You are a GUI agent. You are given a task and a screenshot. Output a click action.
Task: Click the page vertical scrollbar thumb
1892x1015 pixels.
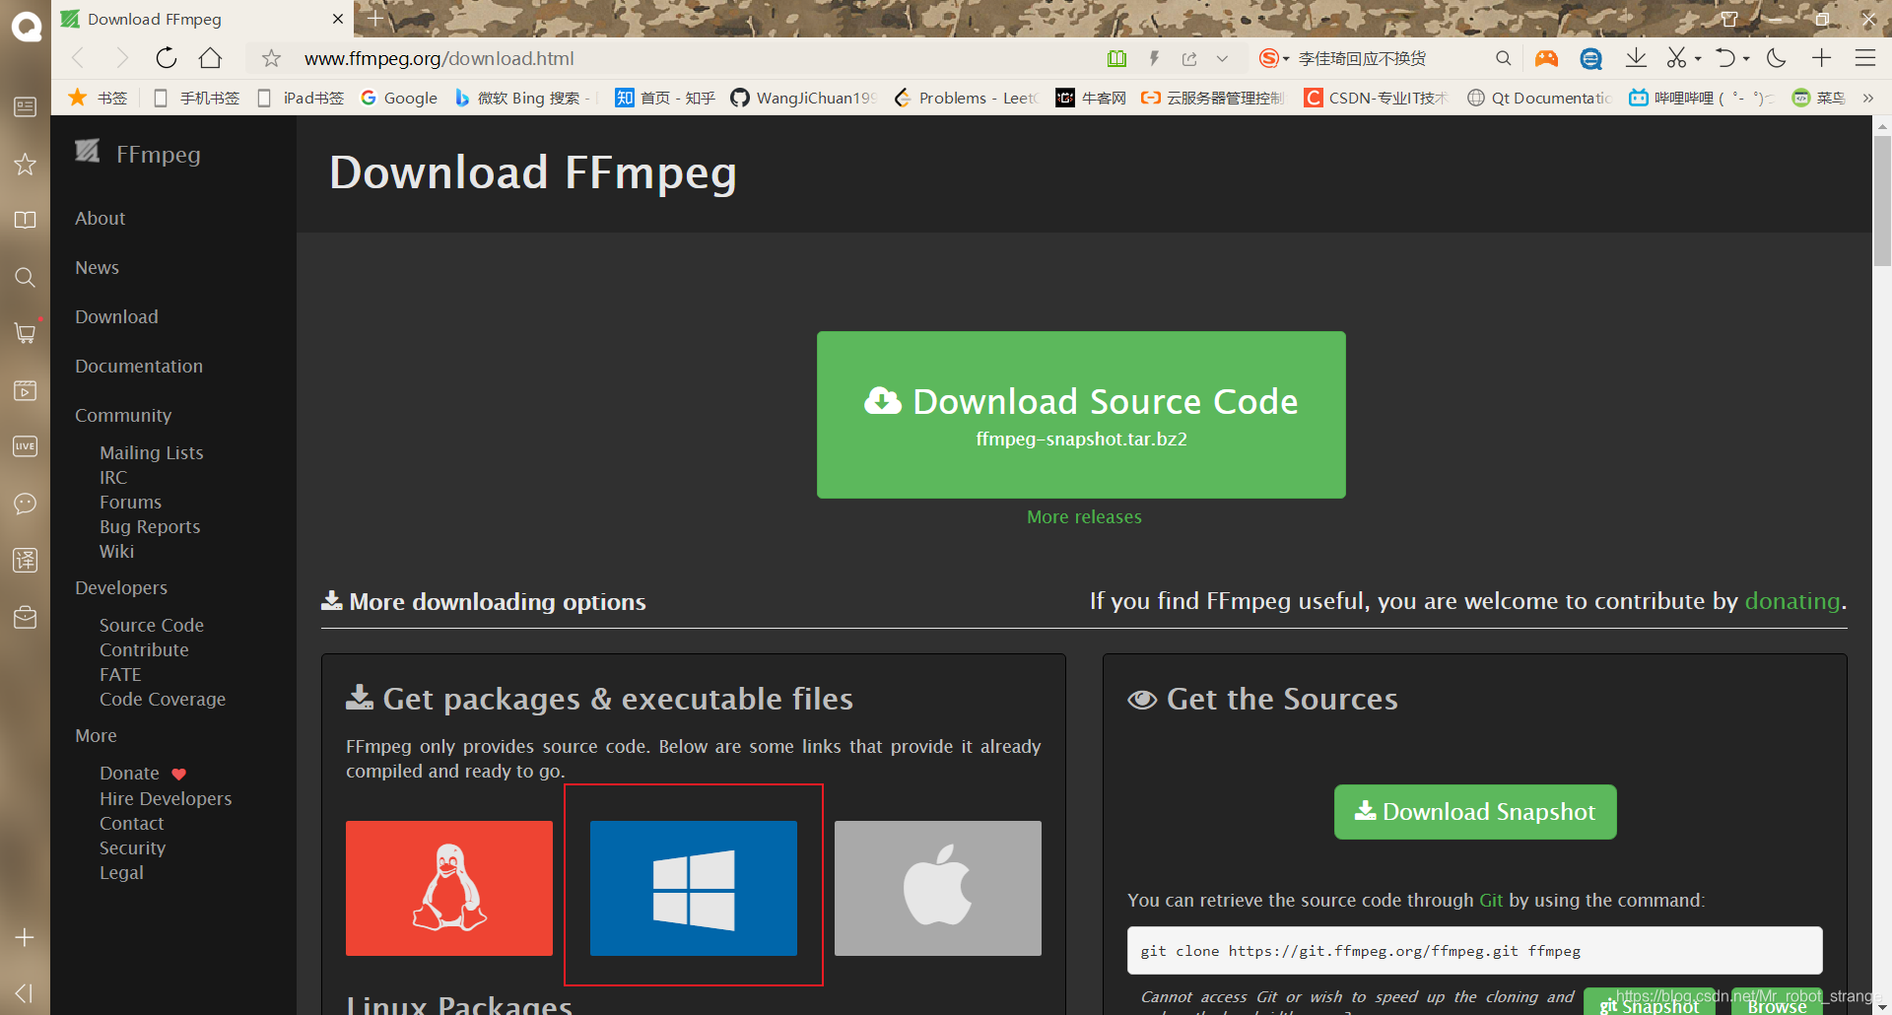point(1882,201)
